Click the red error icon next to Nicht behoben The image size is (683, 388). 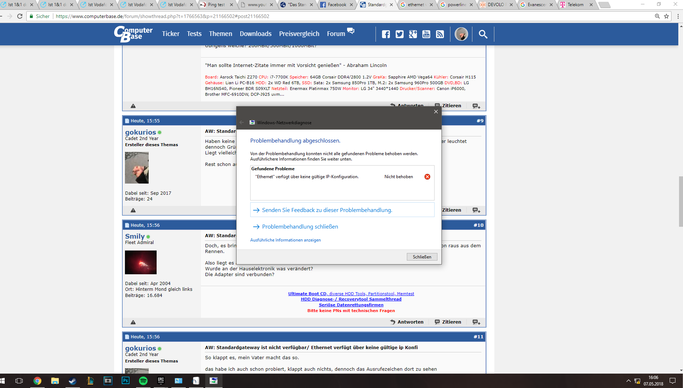[427, 177]
